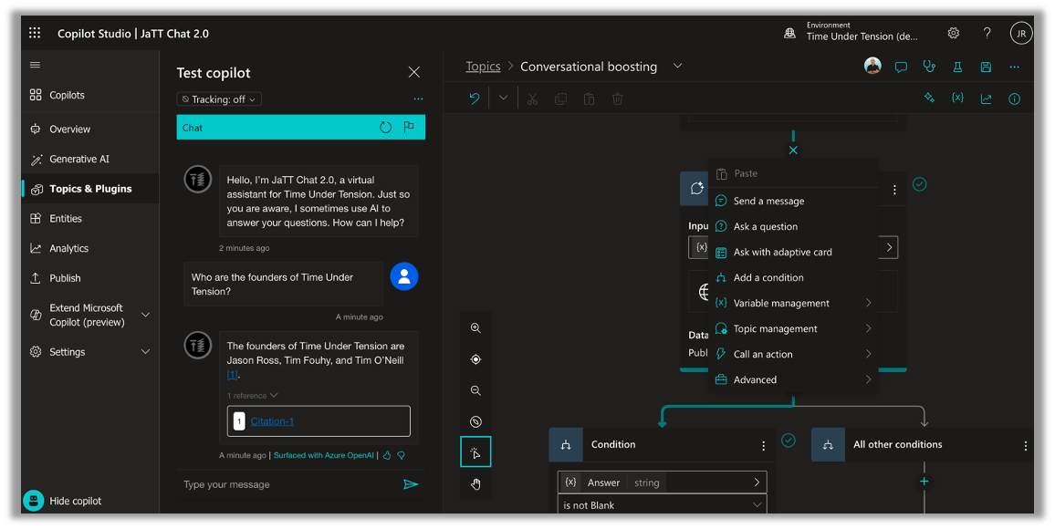Open the environment picker icon
Screen dimensions: 1055x529
pos(790,33)
